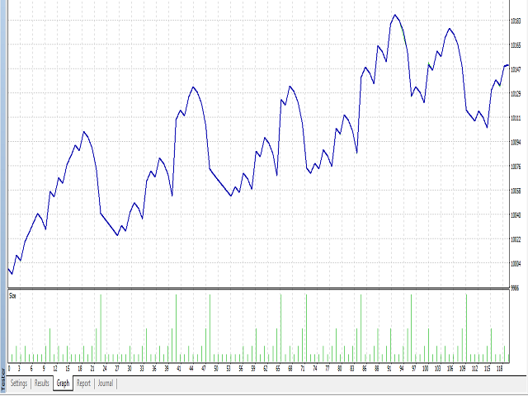Screen dimensions: 528x396
Task: Click the 10111 balance axis value
Action: [516, 118]
